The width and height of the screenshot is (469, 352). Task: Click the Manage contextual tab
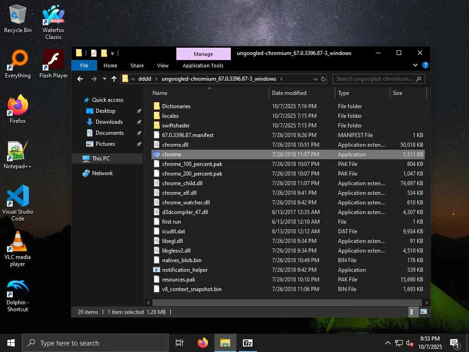click(x=203, y=54)
